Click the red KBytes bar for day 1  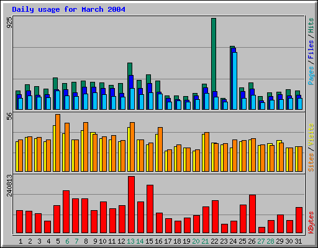point(19,221)
